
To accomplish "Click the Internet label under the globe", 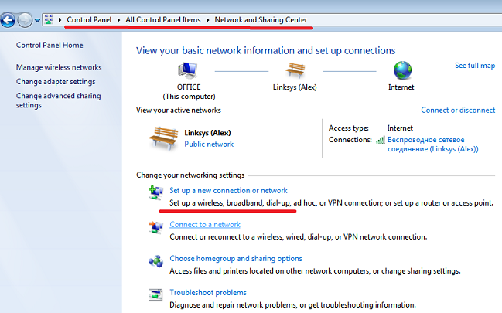I will [401, 87].
